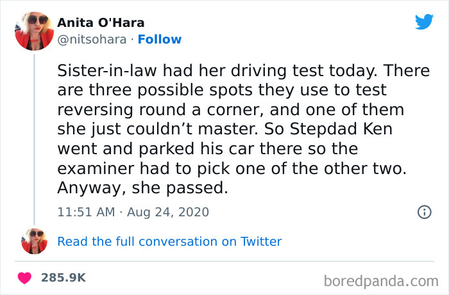The height and width of the screenshot is (295, 449).
Task: Click the small avatar beside the conversation link
Action: pos(34,241)
